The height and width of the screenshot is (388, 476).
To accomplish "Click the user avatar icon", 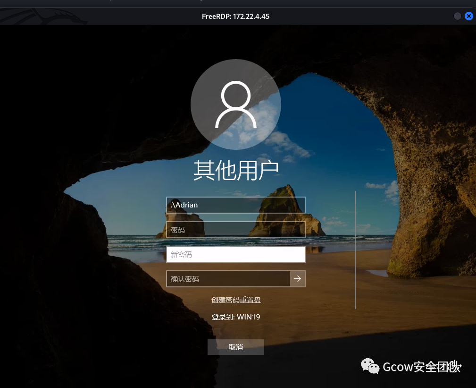I will (x=235, y=104).
